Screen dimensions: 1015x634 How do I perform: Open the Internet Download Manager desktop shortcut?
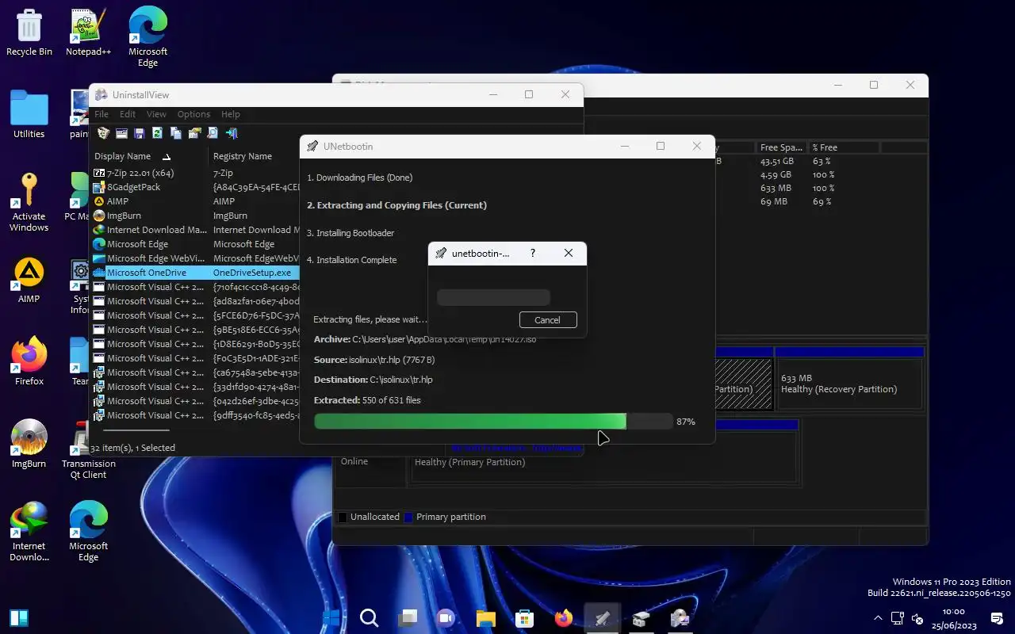tap(29, 533)
